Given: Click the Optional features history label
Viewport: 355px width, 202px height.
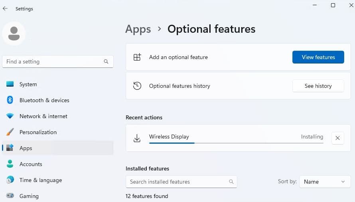Looking at the screenshot, I should [x=179, y=86].
